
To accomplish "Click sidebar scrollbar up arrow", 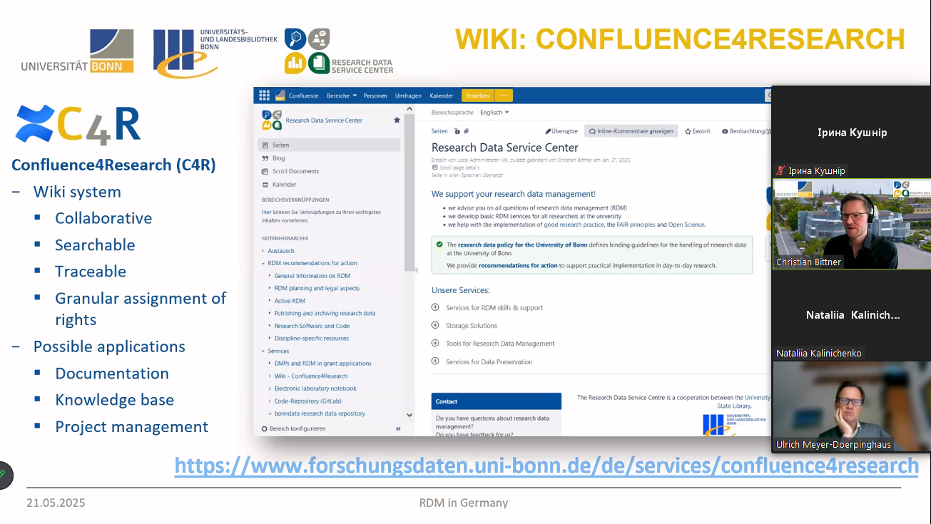I will [409, 109].
